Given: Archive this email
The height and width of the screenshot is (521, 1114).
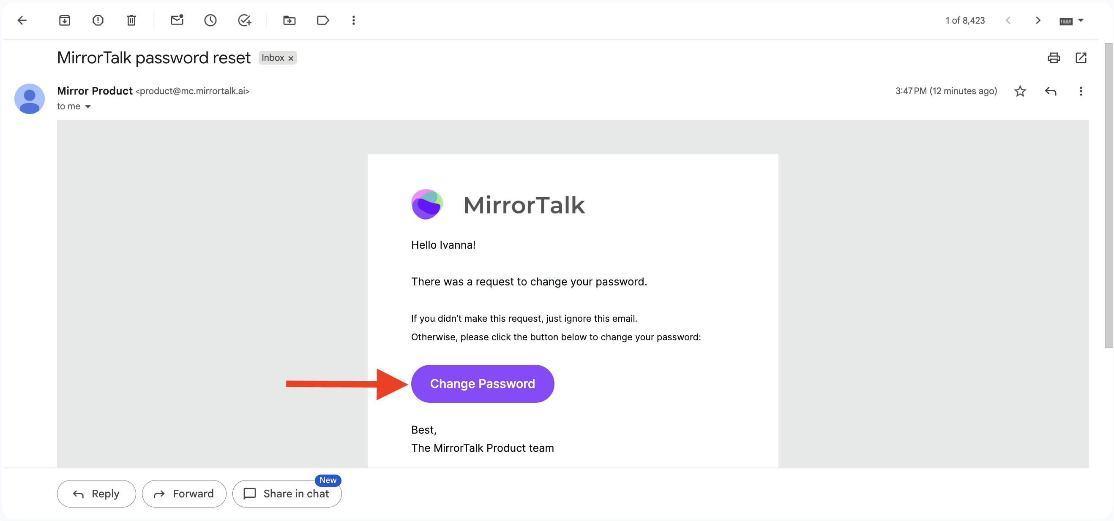Looking at the screenshot, I should [x=64, y=20].
